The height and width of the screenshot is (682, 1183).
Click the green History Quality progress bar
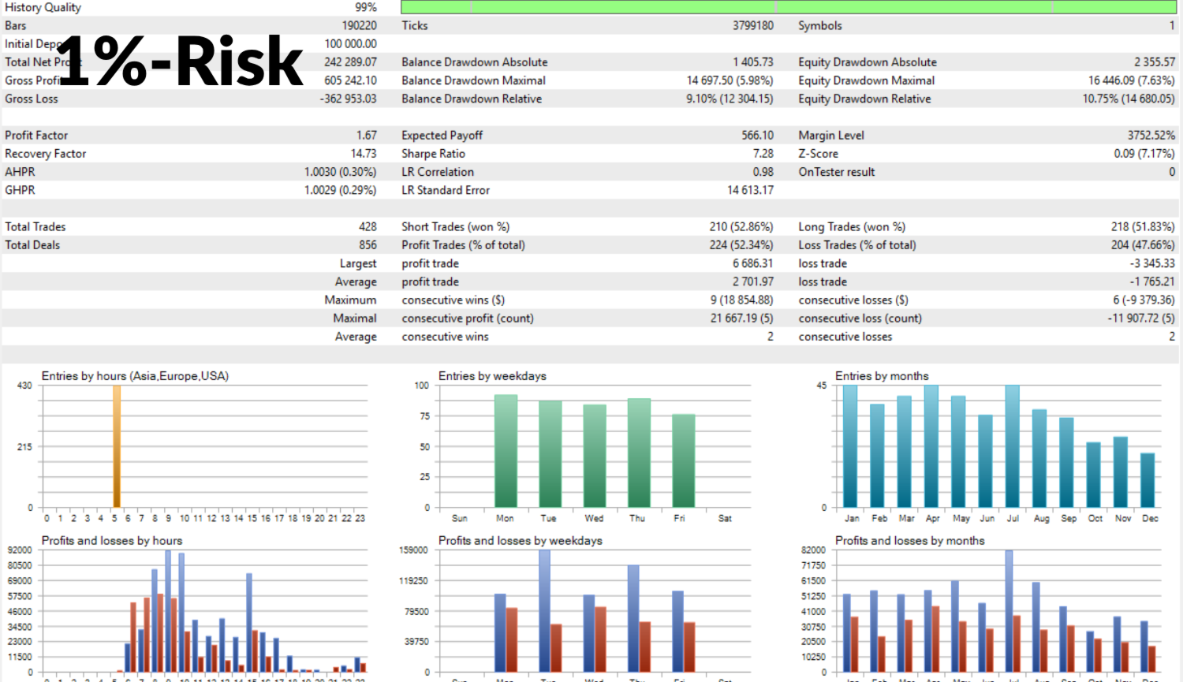click(x=789, y=7)
